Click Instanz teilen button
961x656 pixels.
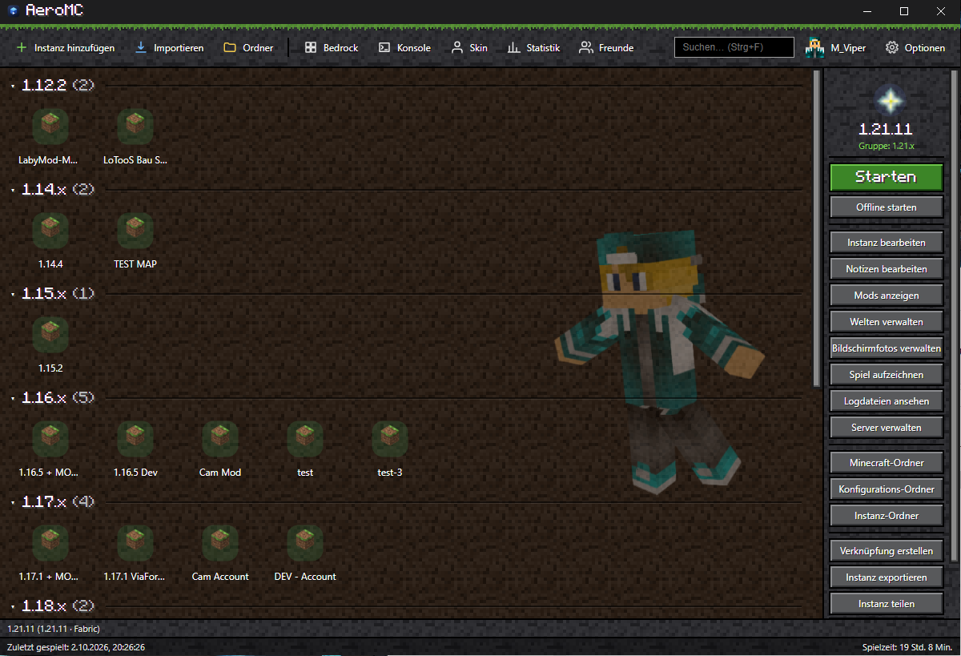click(x=886, y=603)
